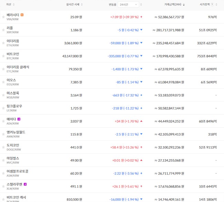Open the 미스블록 asset name

[13, 93]
